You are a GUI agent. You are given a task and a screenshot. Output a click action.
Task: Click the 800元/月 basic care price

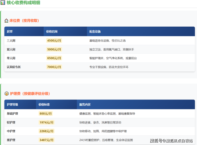click(x=46, y=114)
